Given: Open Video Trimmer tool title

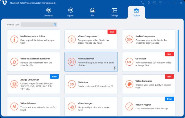Looking at the screenshot, I should [x=28, y=103].
